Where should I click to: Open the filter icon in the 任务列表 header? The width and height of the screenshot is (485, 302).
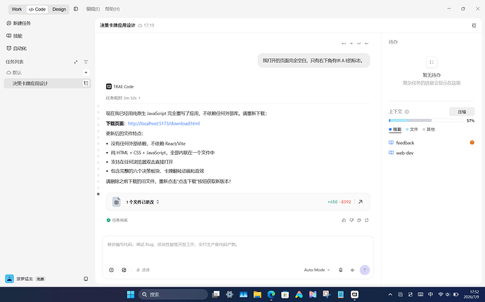coord(86,62)
